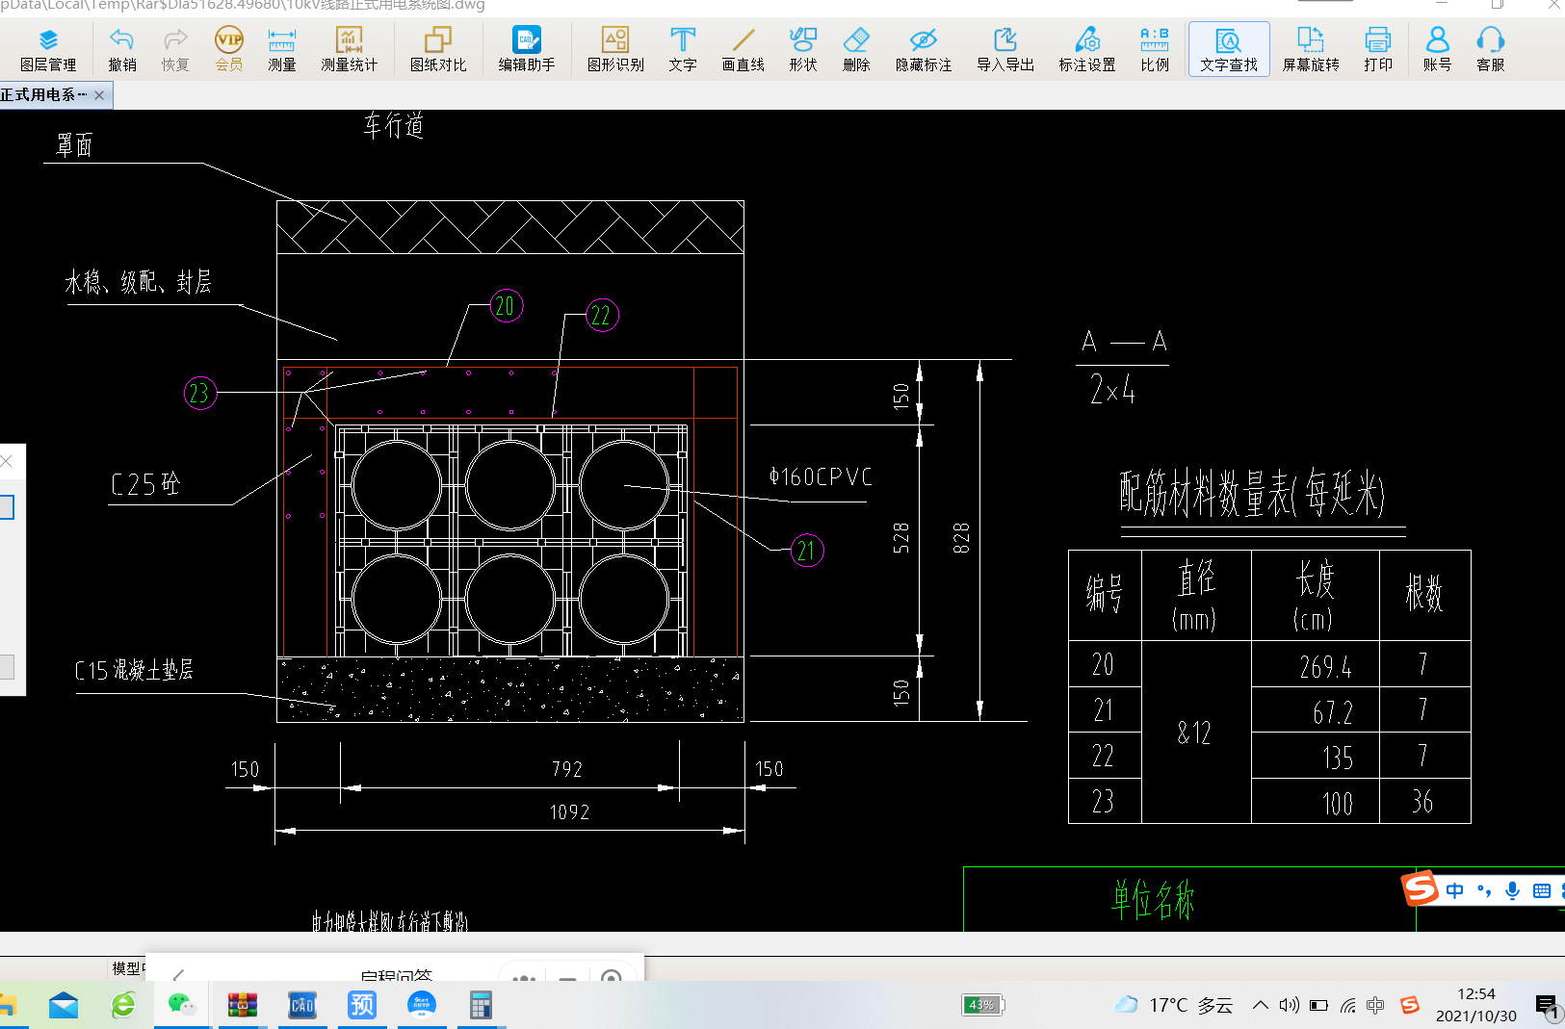The width and height of the screenshot is (1565, 1029).
Task: Open the 图层管理 layer manager tool
Action: tap(48, 49)
